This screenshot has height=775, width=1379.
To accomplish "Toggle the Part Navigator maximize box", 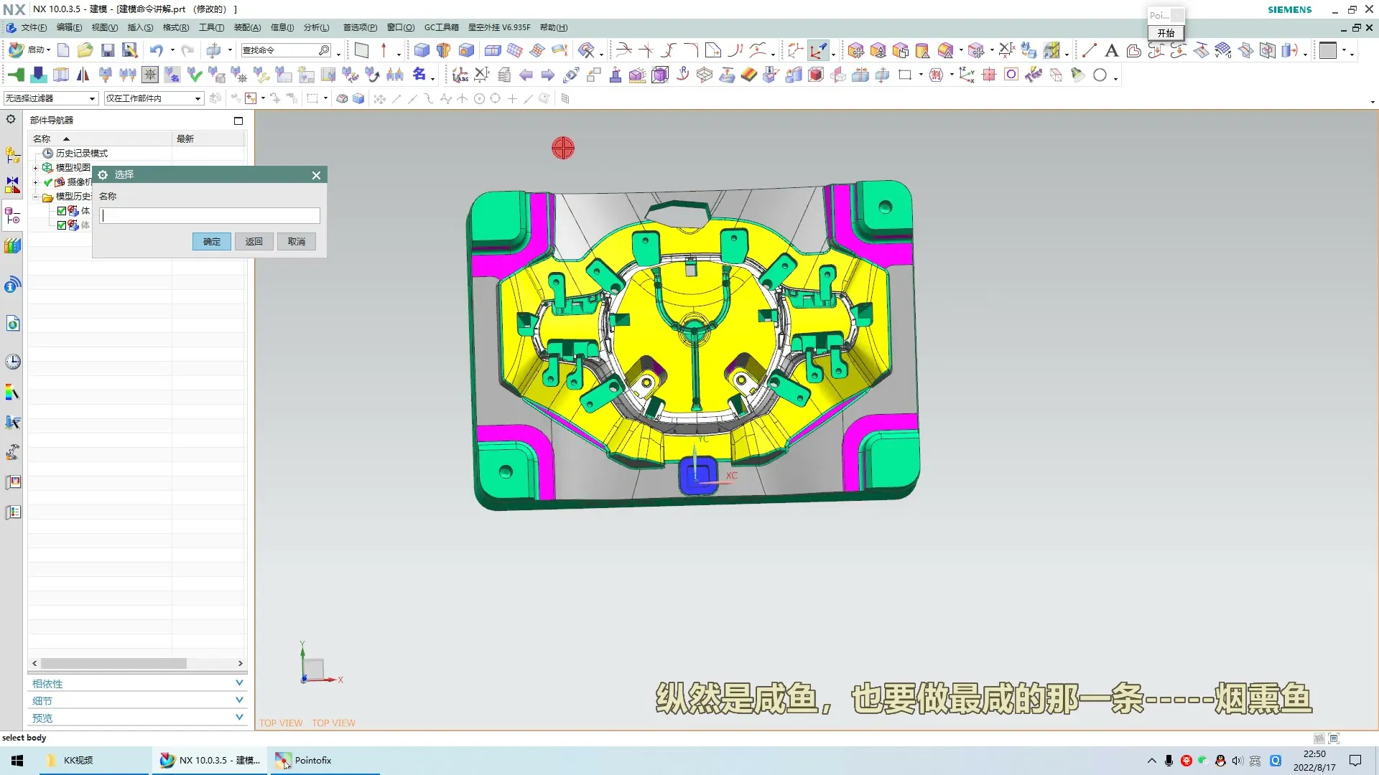I will (238, 121).
